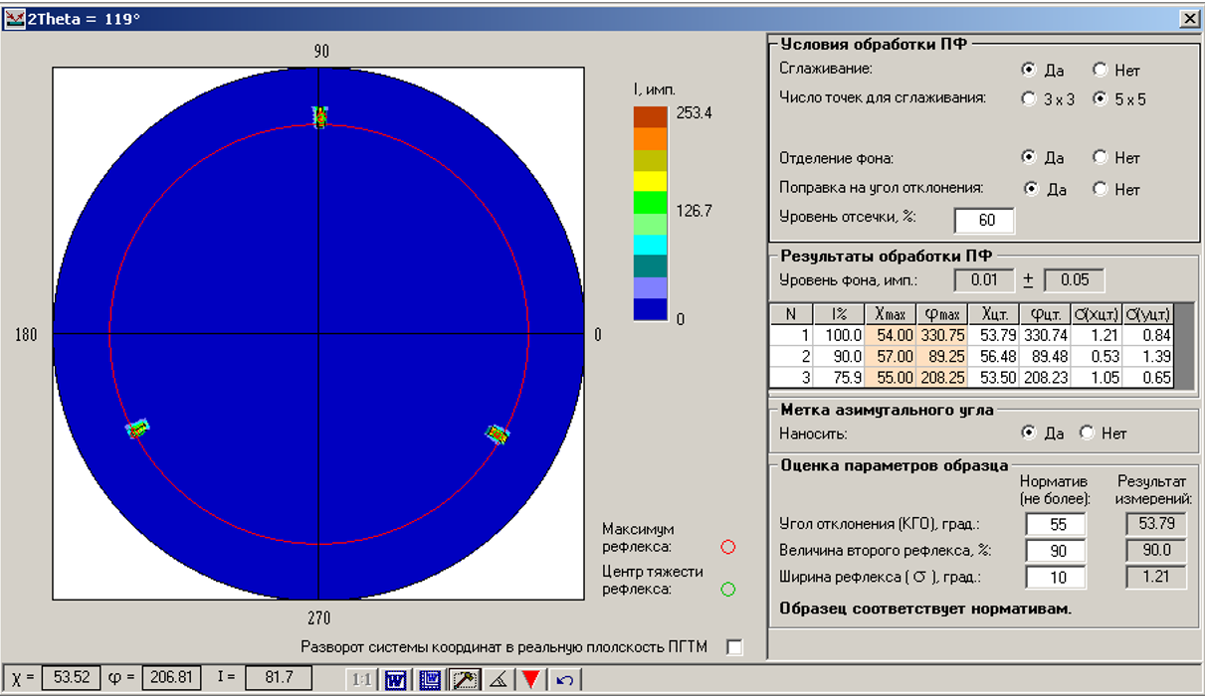Click the angle measurement triangle icon
Image resolution: width=1206 pixels, height=696 pixels.
[x=498, y=680]
